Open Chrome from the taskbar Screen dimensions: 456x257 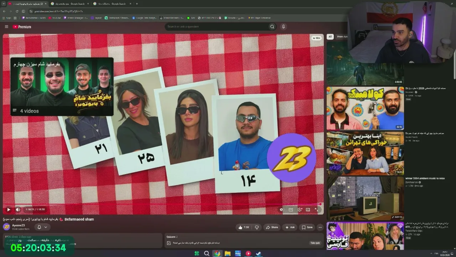217,253
